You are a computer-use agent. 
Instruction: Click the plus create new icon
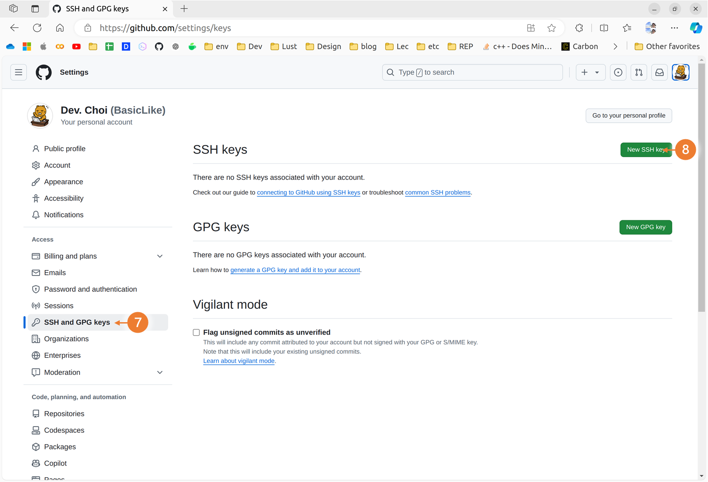coord(584,72)
